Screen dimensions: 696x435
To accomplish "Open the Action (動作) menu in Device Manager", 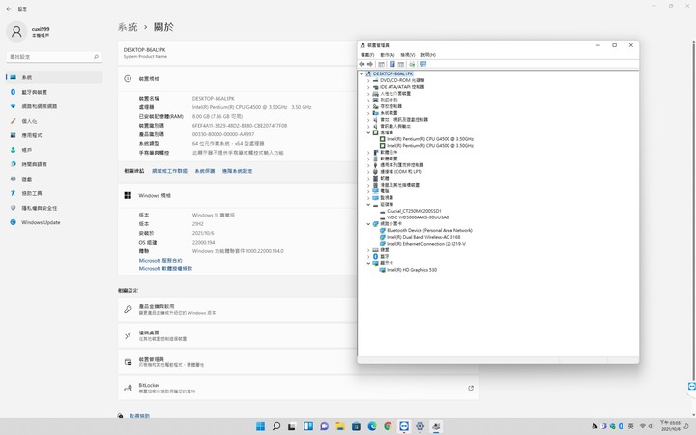I will point(387,55).
